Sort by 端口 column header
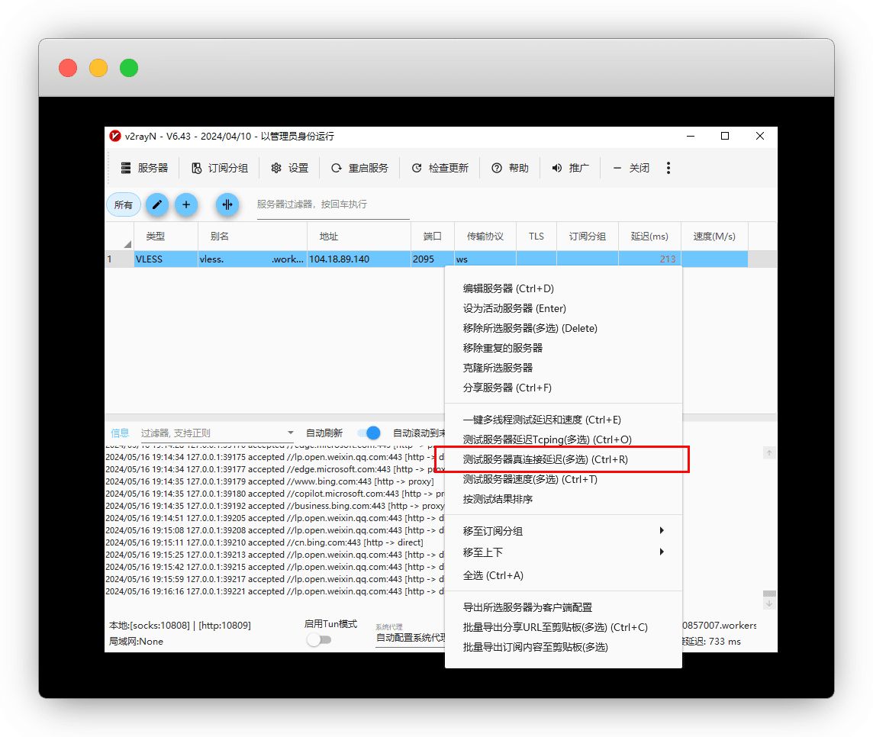873x737 pixels. click(433, 237)
